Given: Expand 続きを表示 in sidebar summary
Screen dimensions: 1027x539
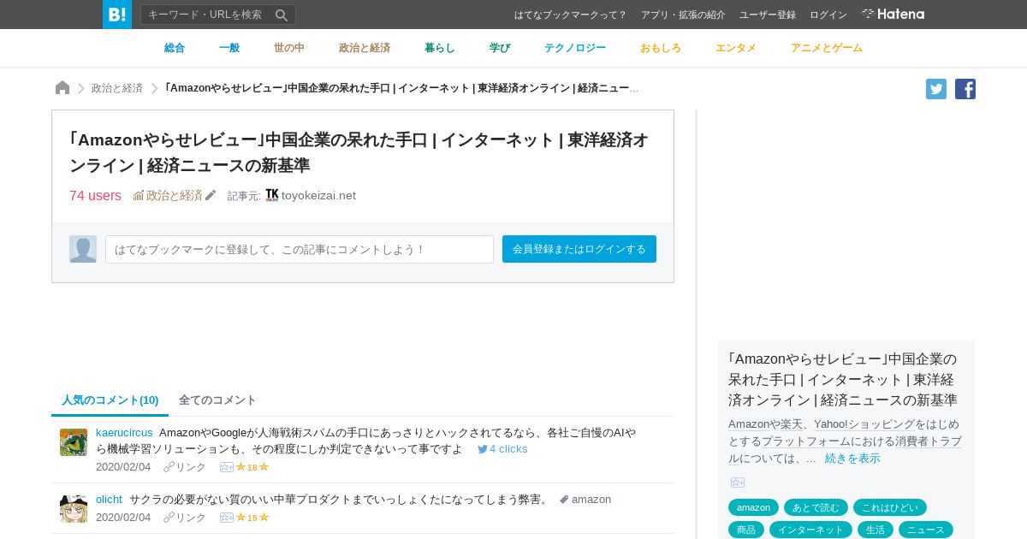Looking at the screenshot, I should pyautogui.click(x=852, y=459).
